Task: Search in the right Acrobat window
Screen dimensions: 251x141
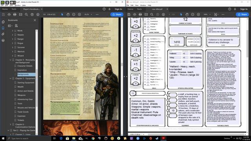Action: pos(152,14)
